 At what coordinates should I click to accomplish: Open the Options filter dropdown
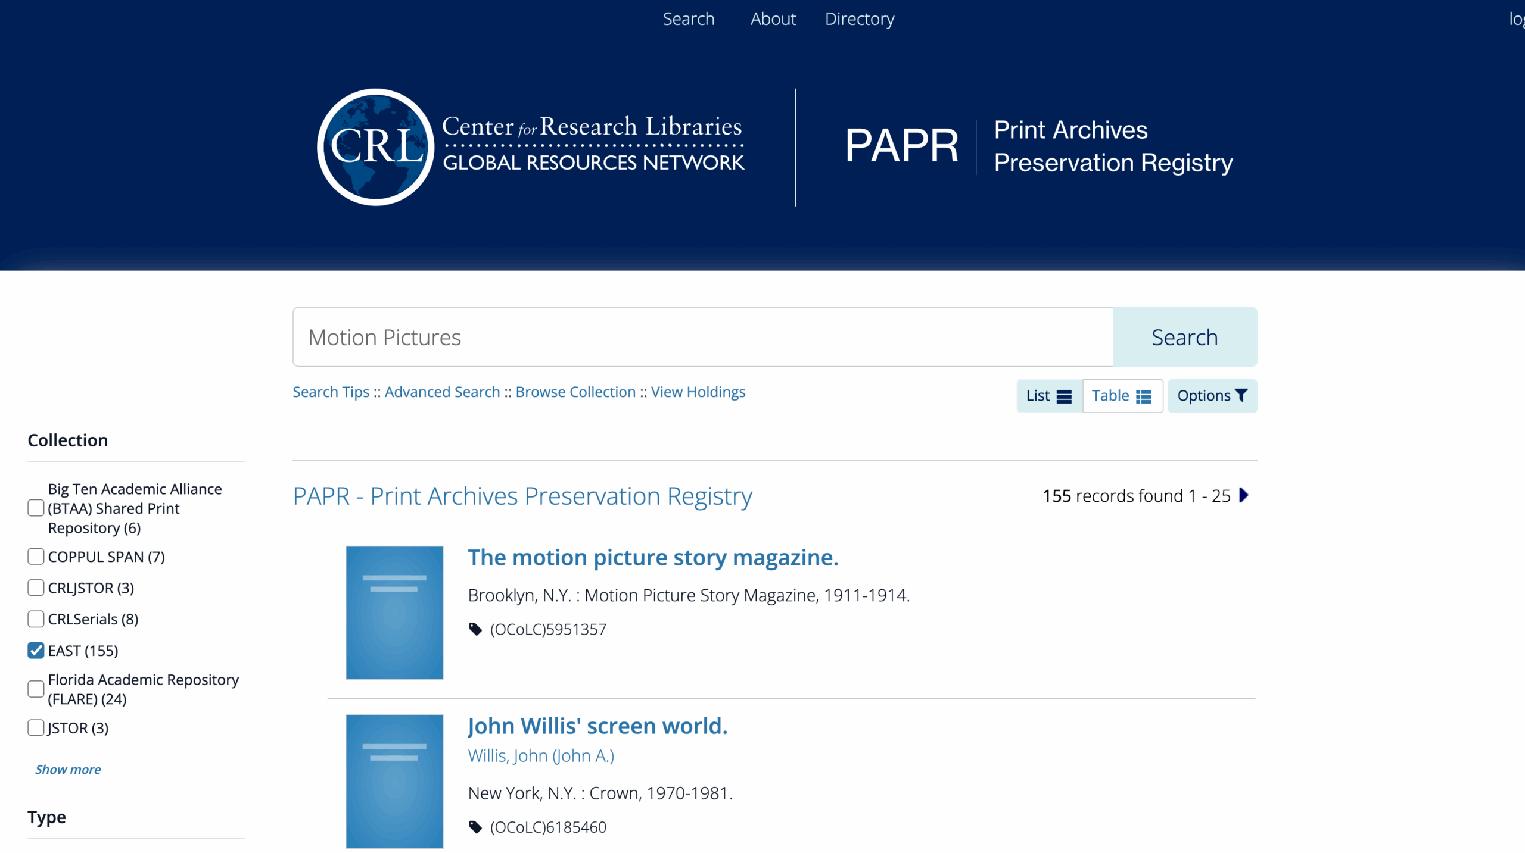tap(1212, 396)
